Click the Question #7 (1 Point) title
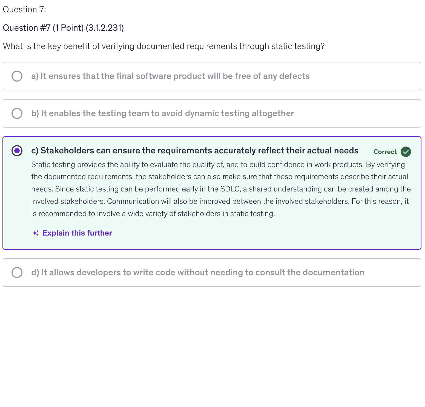This screenshot has height=407, width=425. coord(63,28)
